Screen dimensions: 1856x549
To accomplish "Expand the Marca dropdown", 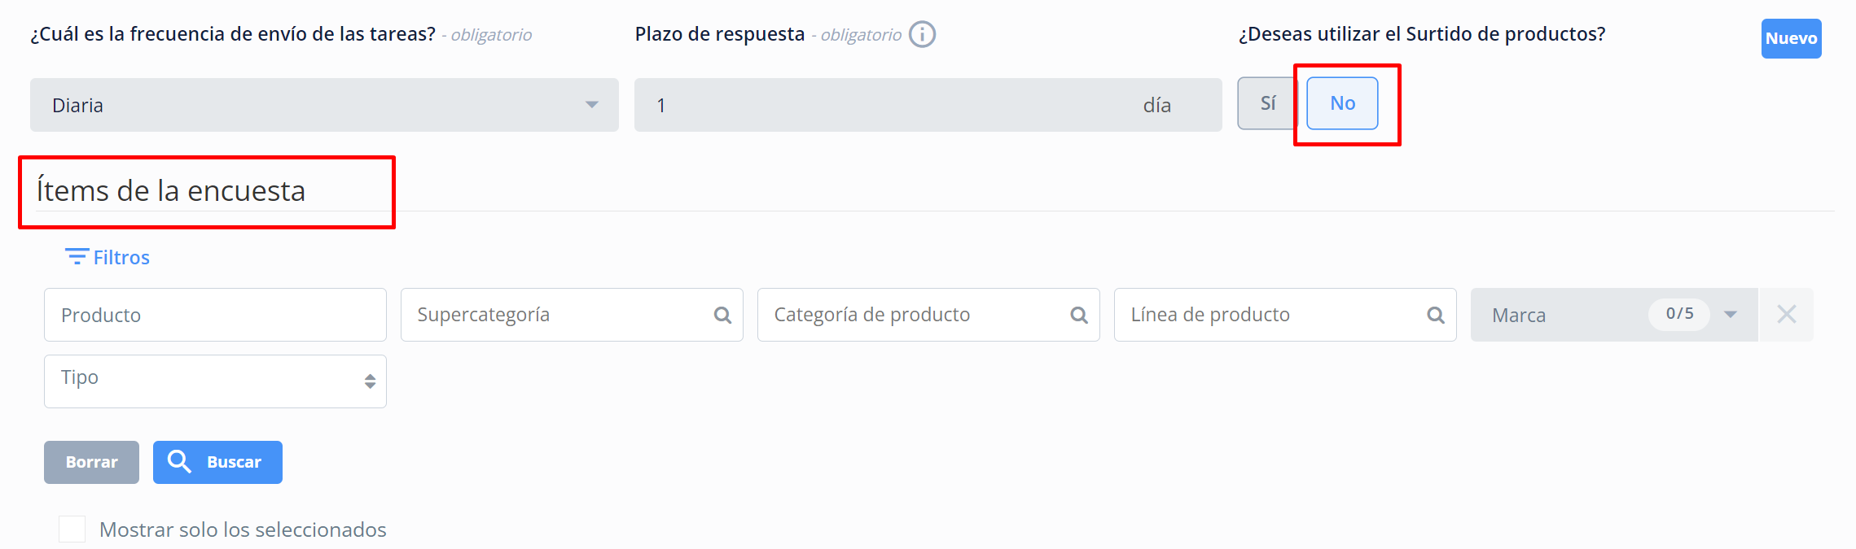I will pos(1730,315).
